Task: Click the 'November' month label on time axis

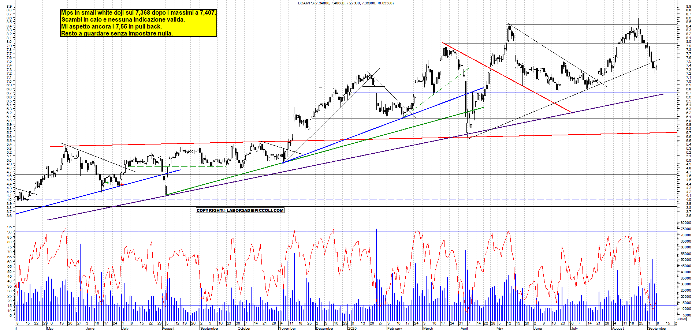Action: click(x=287, y=328)
